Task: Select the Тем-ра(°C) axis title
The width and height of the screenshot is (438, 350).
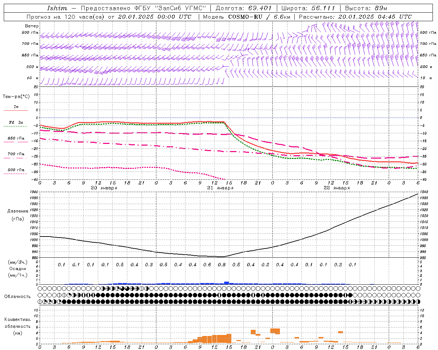Action: click(x=16, y=97)
